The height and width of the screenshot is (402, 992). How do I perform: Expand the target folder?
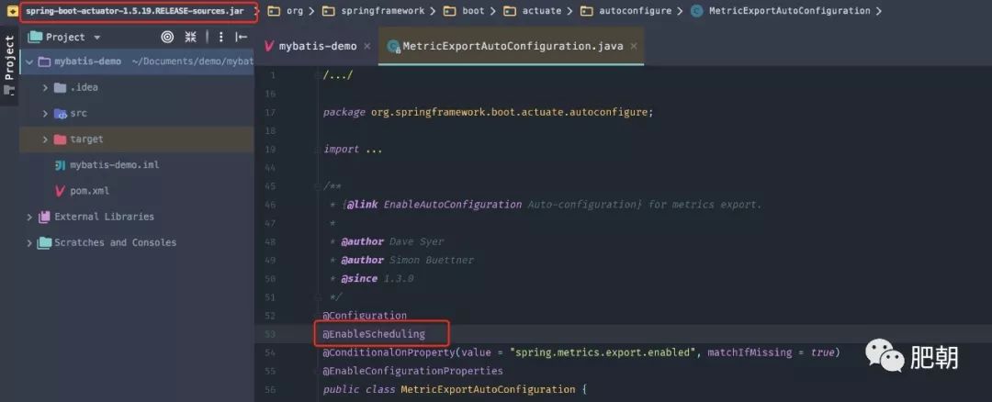[x=45, y=140]
